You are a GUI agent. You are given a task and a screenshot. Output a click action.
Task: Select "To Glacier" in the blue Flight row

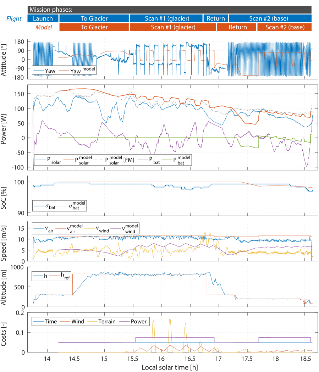(94, 18)
